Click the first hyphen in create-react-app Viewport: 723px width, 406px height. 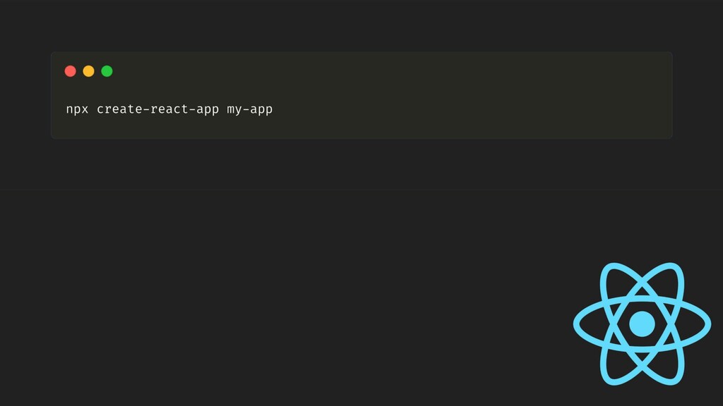pos(146,109)
